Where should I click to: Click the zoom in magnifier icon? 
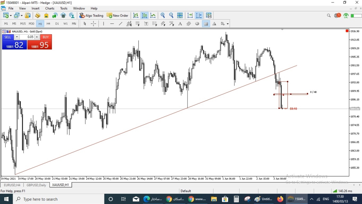coord(163,16)
